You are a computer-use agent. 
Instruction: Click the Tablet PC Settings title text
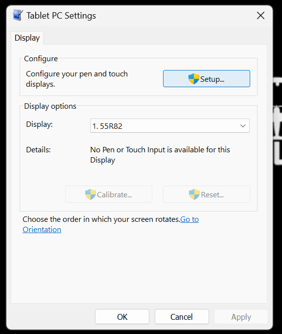[x=61, y=16]
